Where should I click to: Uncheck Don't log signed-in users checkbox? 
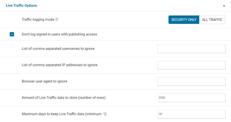(12, 34)
